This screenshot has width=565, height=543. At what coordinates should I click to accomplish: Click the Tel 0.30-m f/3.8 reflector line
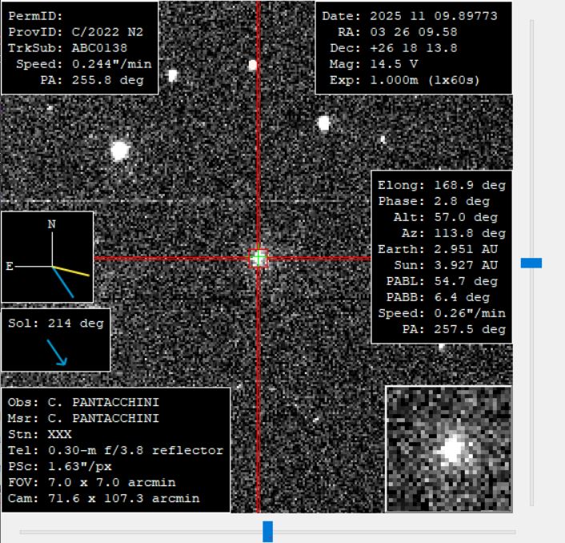coord(115,451)
